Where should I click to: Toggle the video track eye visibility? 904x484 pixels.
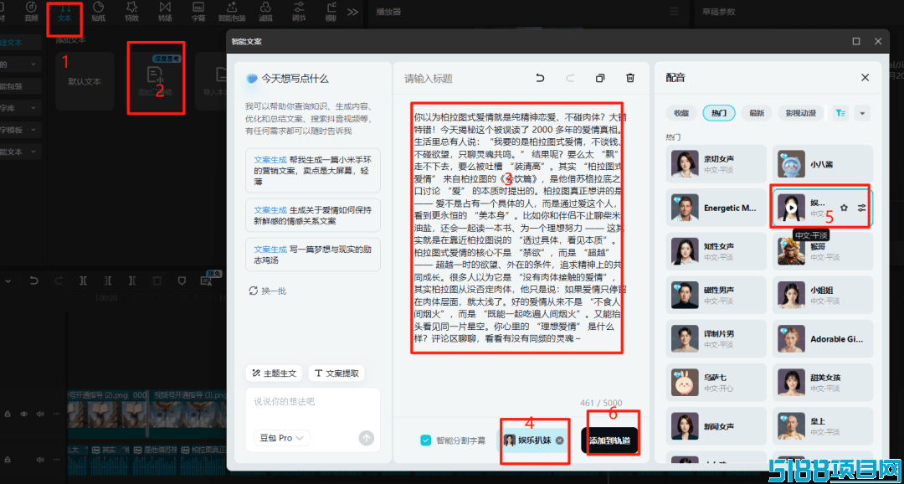(x=24, y=414)
